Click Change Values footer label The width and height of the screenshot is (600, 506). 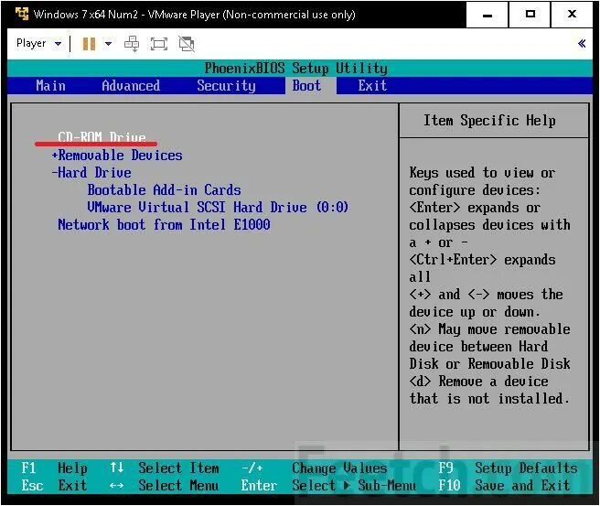pyautogui.click(x=339, y=468)
